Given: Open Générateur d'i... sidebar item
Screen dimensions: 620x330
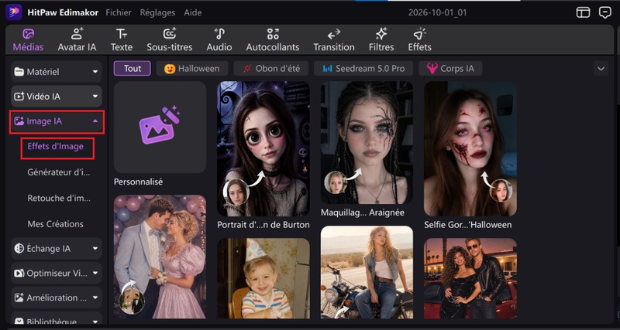Looking at the screenshot, I should click(59, 172).
